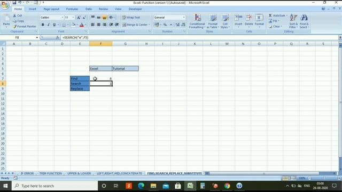Screen dimensions: 342x192
Task: Open Font group dialog launcher
Action: 85,31
